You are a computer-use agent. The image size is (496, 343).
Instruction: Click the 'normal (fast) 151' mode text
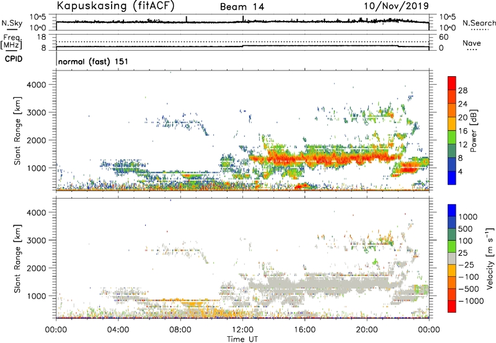[94, 61]
